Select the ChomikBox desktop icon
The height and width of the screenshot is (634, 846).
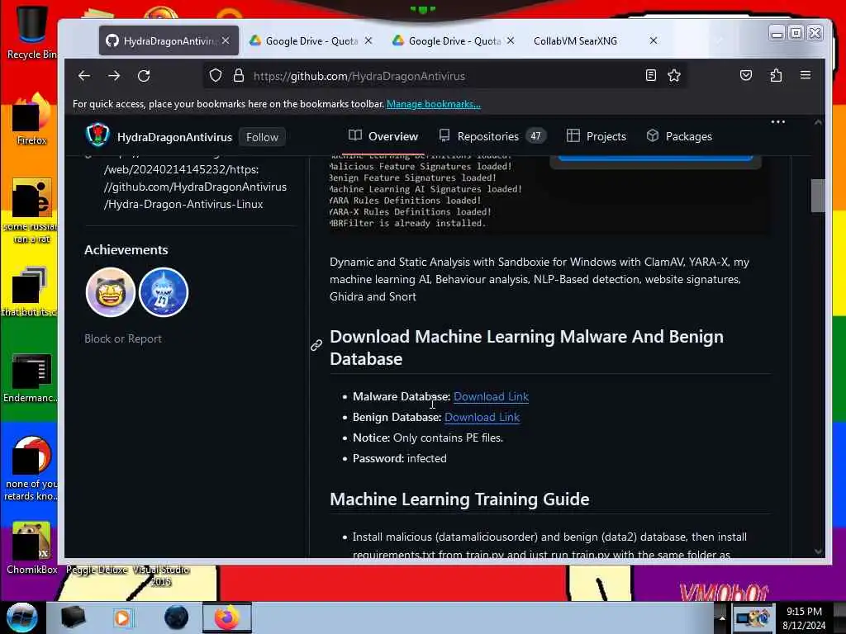(x=31, y=548)
